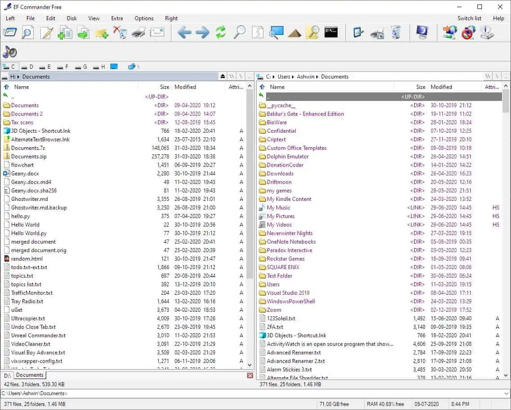Click the Find files magnifier icon
The width and height of the screenshot is (511, 410).
click(x=240, y=32)
